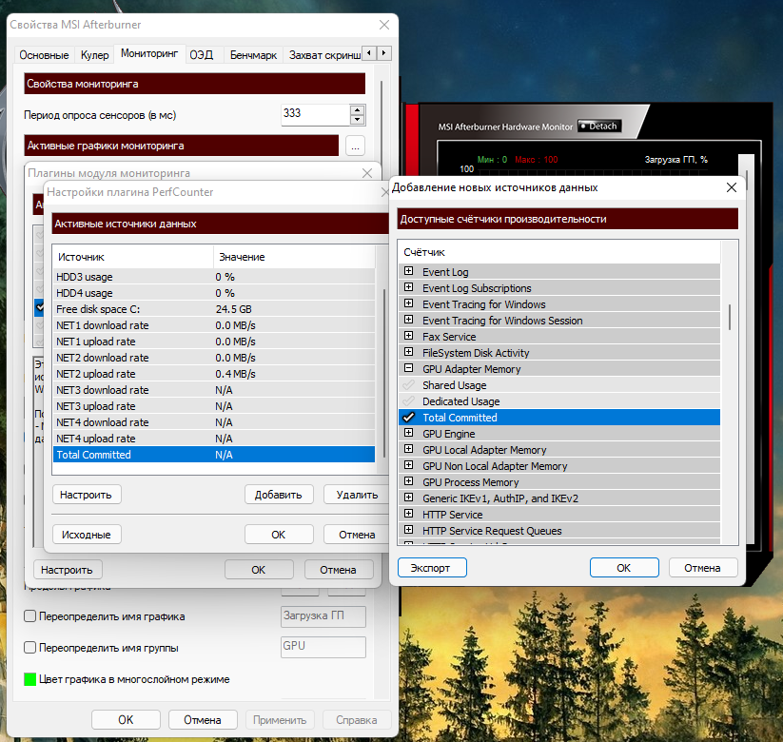The image size is (783, 742).
Task: Expand FileSystem Disk Activity group
Action: point(408,352)
